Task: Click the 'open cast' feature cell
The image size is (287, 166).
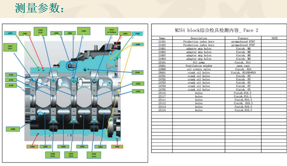Action: pyautogui.click(x=243, y=66)
